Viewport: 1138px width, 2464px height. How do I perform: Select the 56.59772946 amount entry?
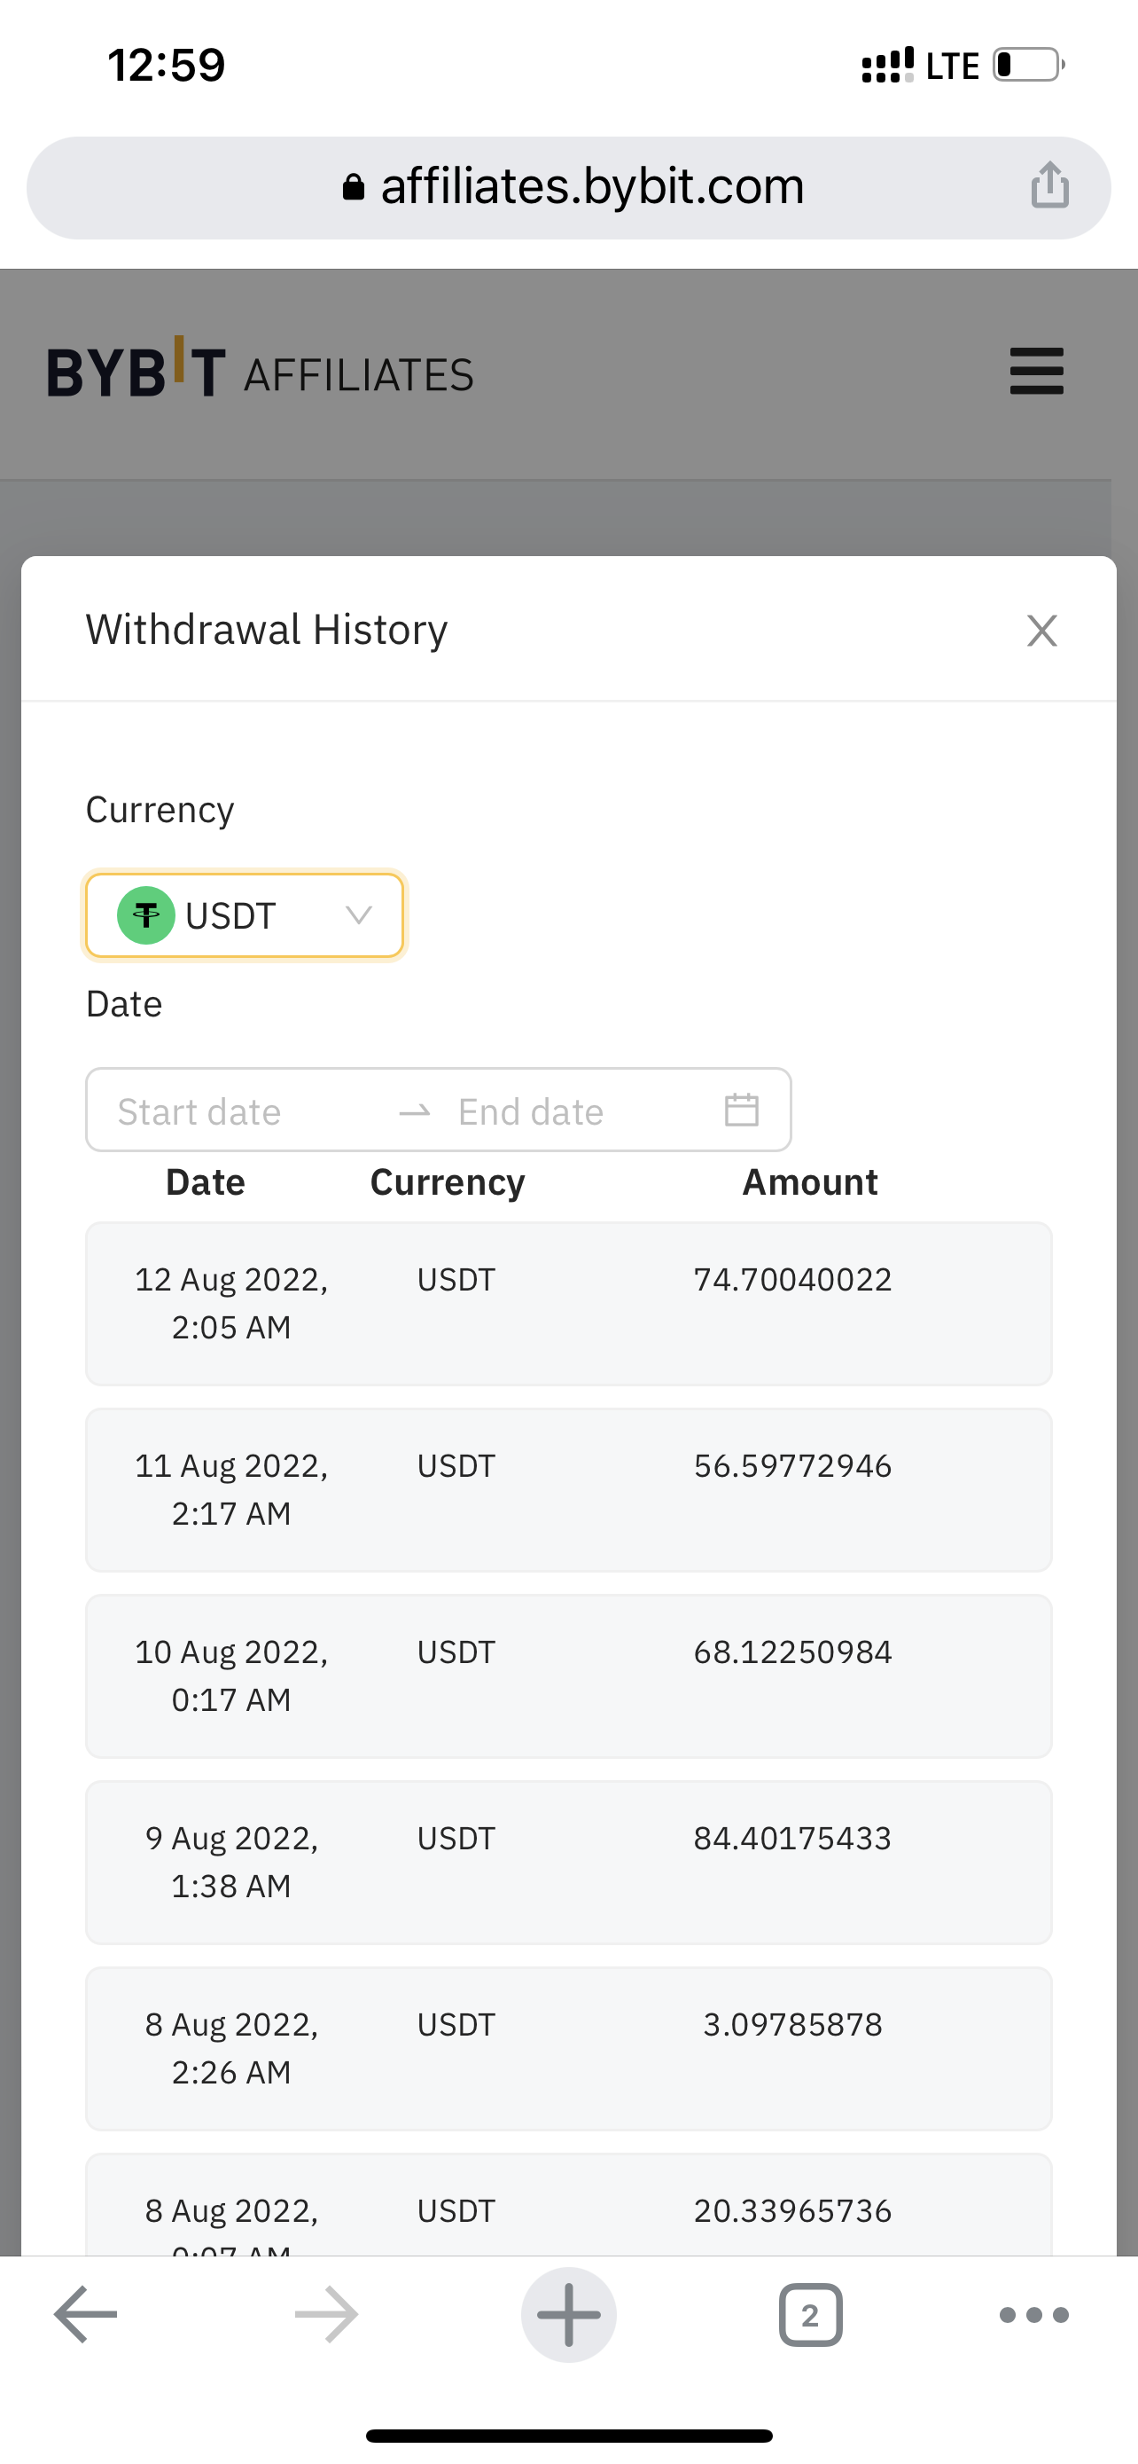[792, 1465]
